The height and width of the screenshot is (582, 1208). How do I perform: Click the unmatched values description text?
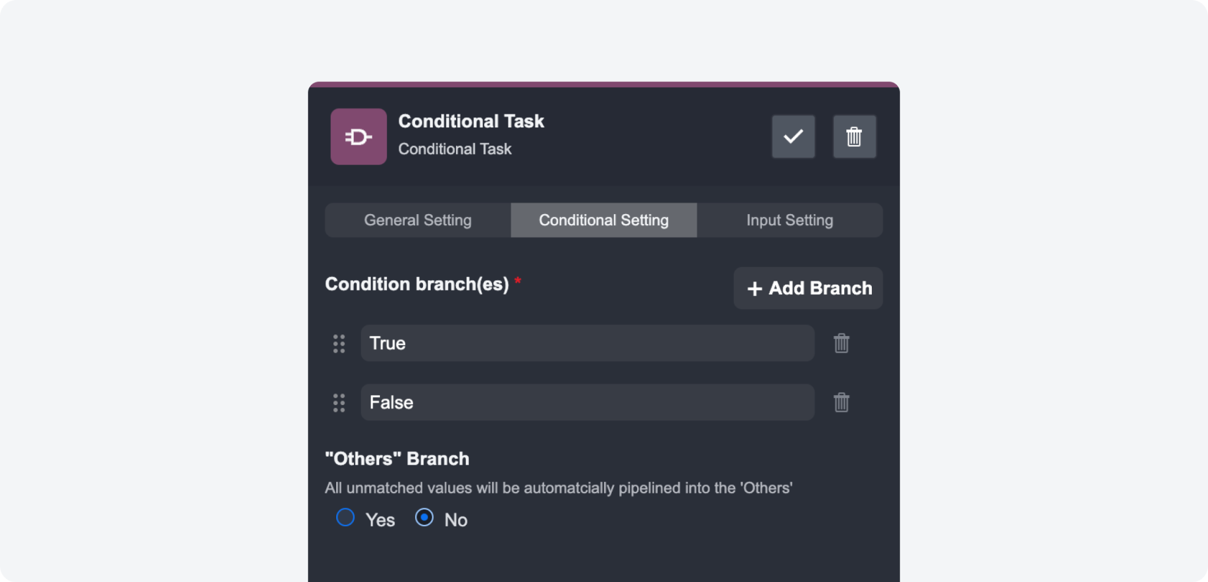558,488
